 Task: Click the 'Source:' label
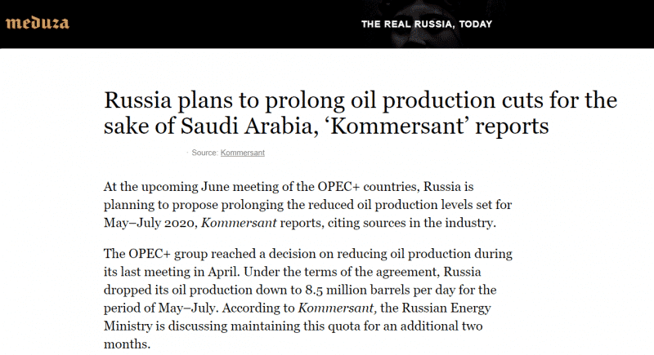[x=204, y=153]
